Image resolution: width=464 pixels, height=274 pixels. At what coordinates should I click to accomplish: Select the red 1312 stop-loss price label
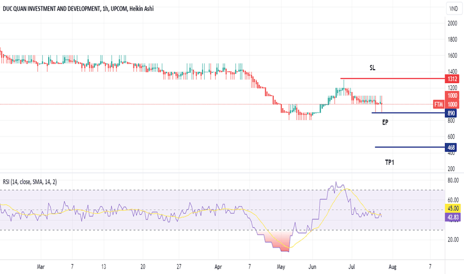coord(452,79)
